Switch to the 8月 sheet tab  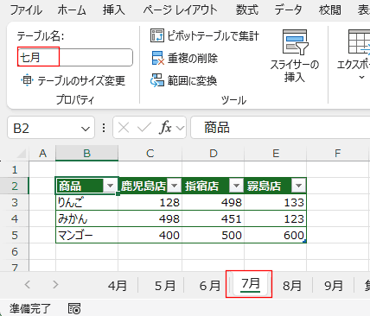point(292,286)
